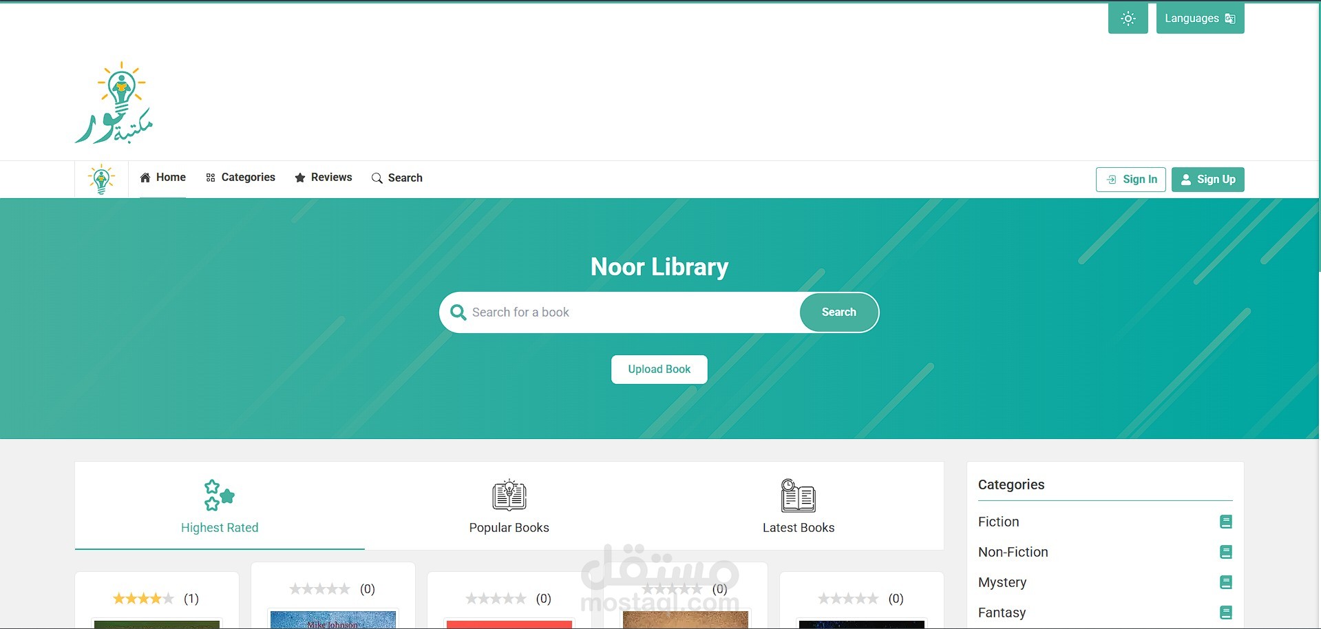Viewport: 1321px width, 629px height.
Task: Click the Sign Up button
Action: point(1207,179)
